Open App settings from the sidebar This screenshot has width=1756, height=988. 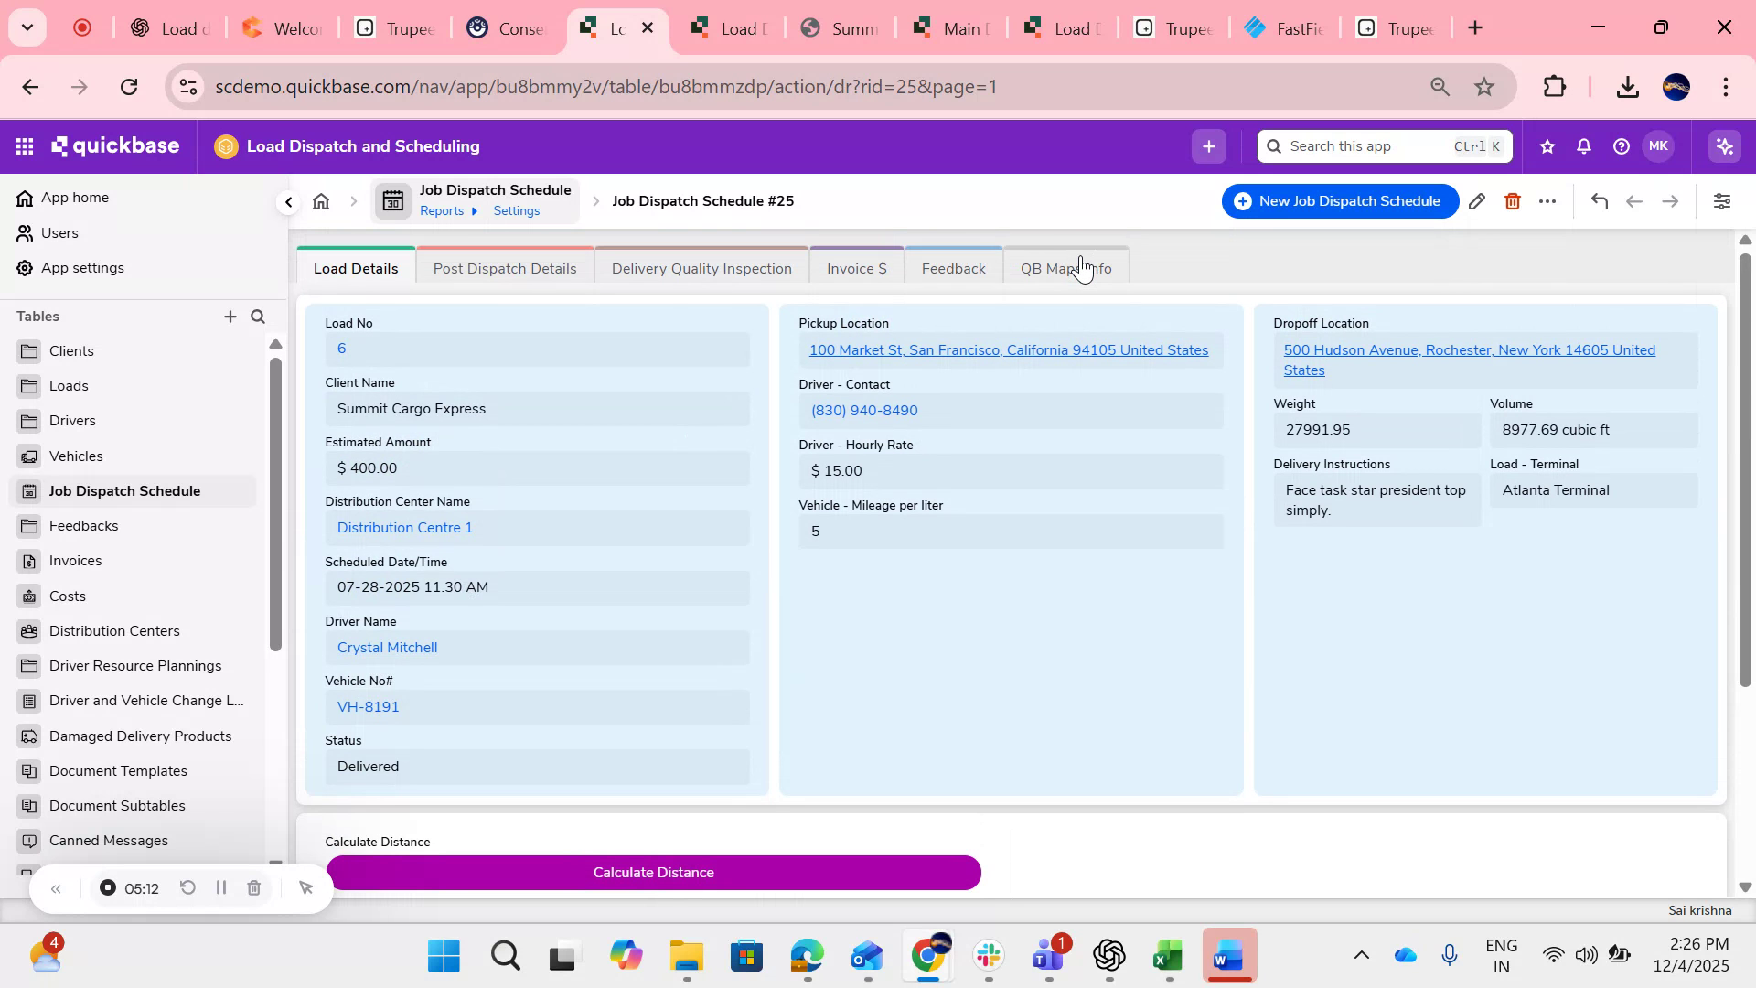pyautogui.click(x=82, y=267)
